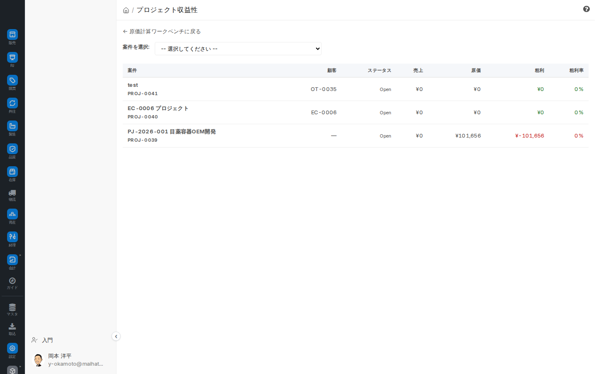This screenshot has height=374, width=599.
Task: Click project code PROJ-0041
Action: (x=143, y=94)
